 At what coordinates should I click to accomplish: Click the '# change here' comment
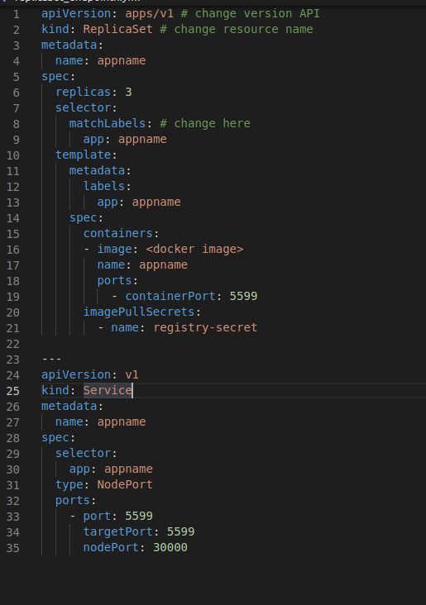[x=205, y=123]
